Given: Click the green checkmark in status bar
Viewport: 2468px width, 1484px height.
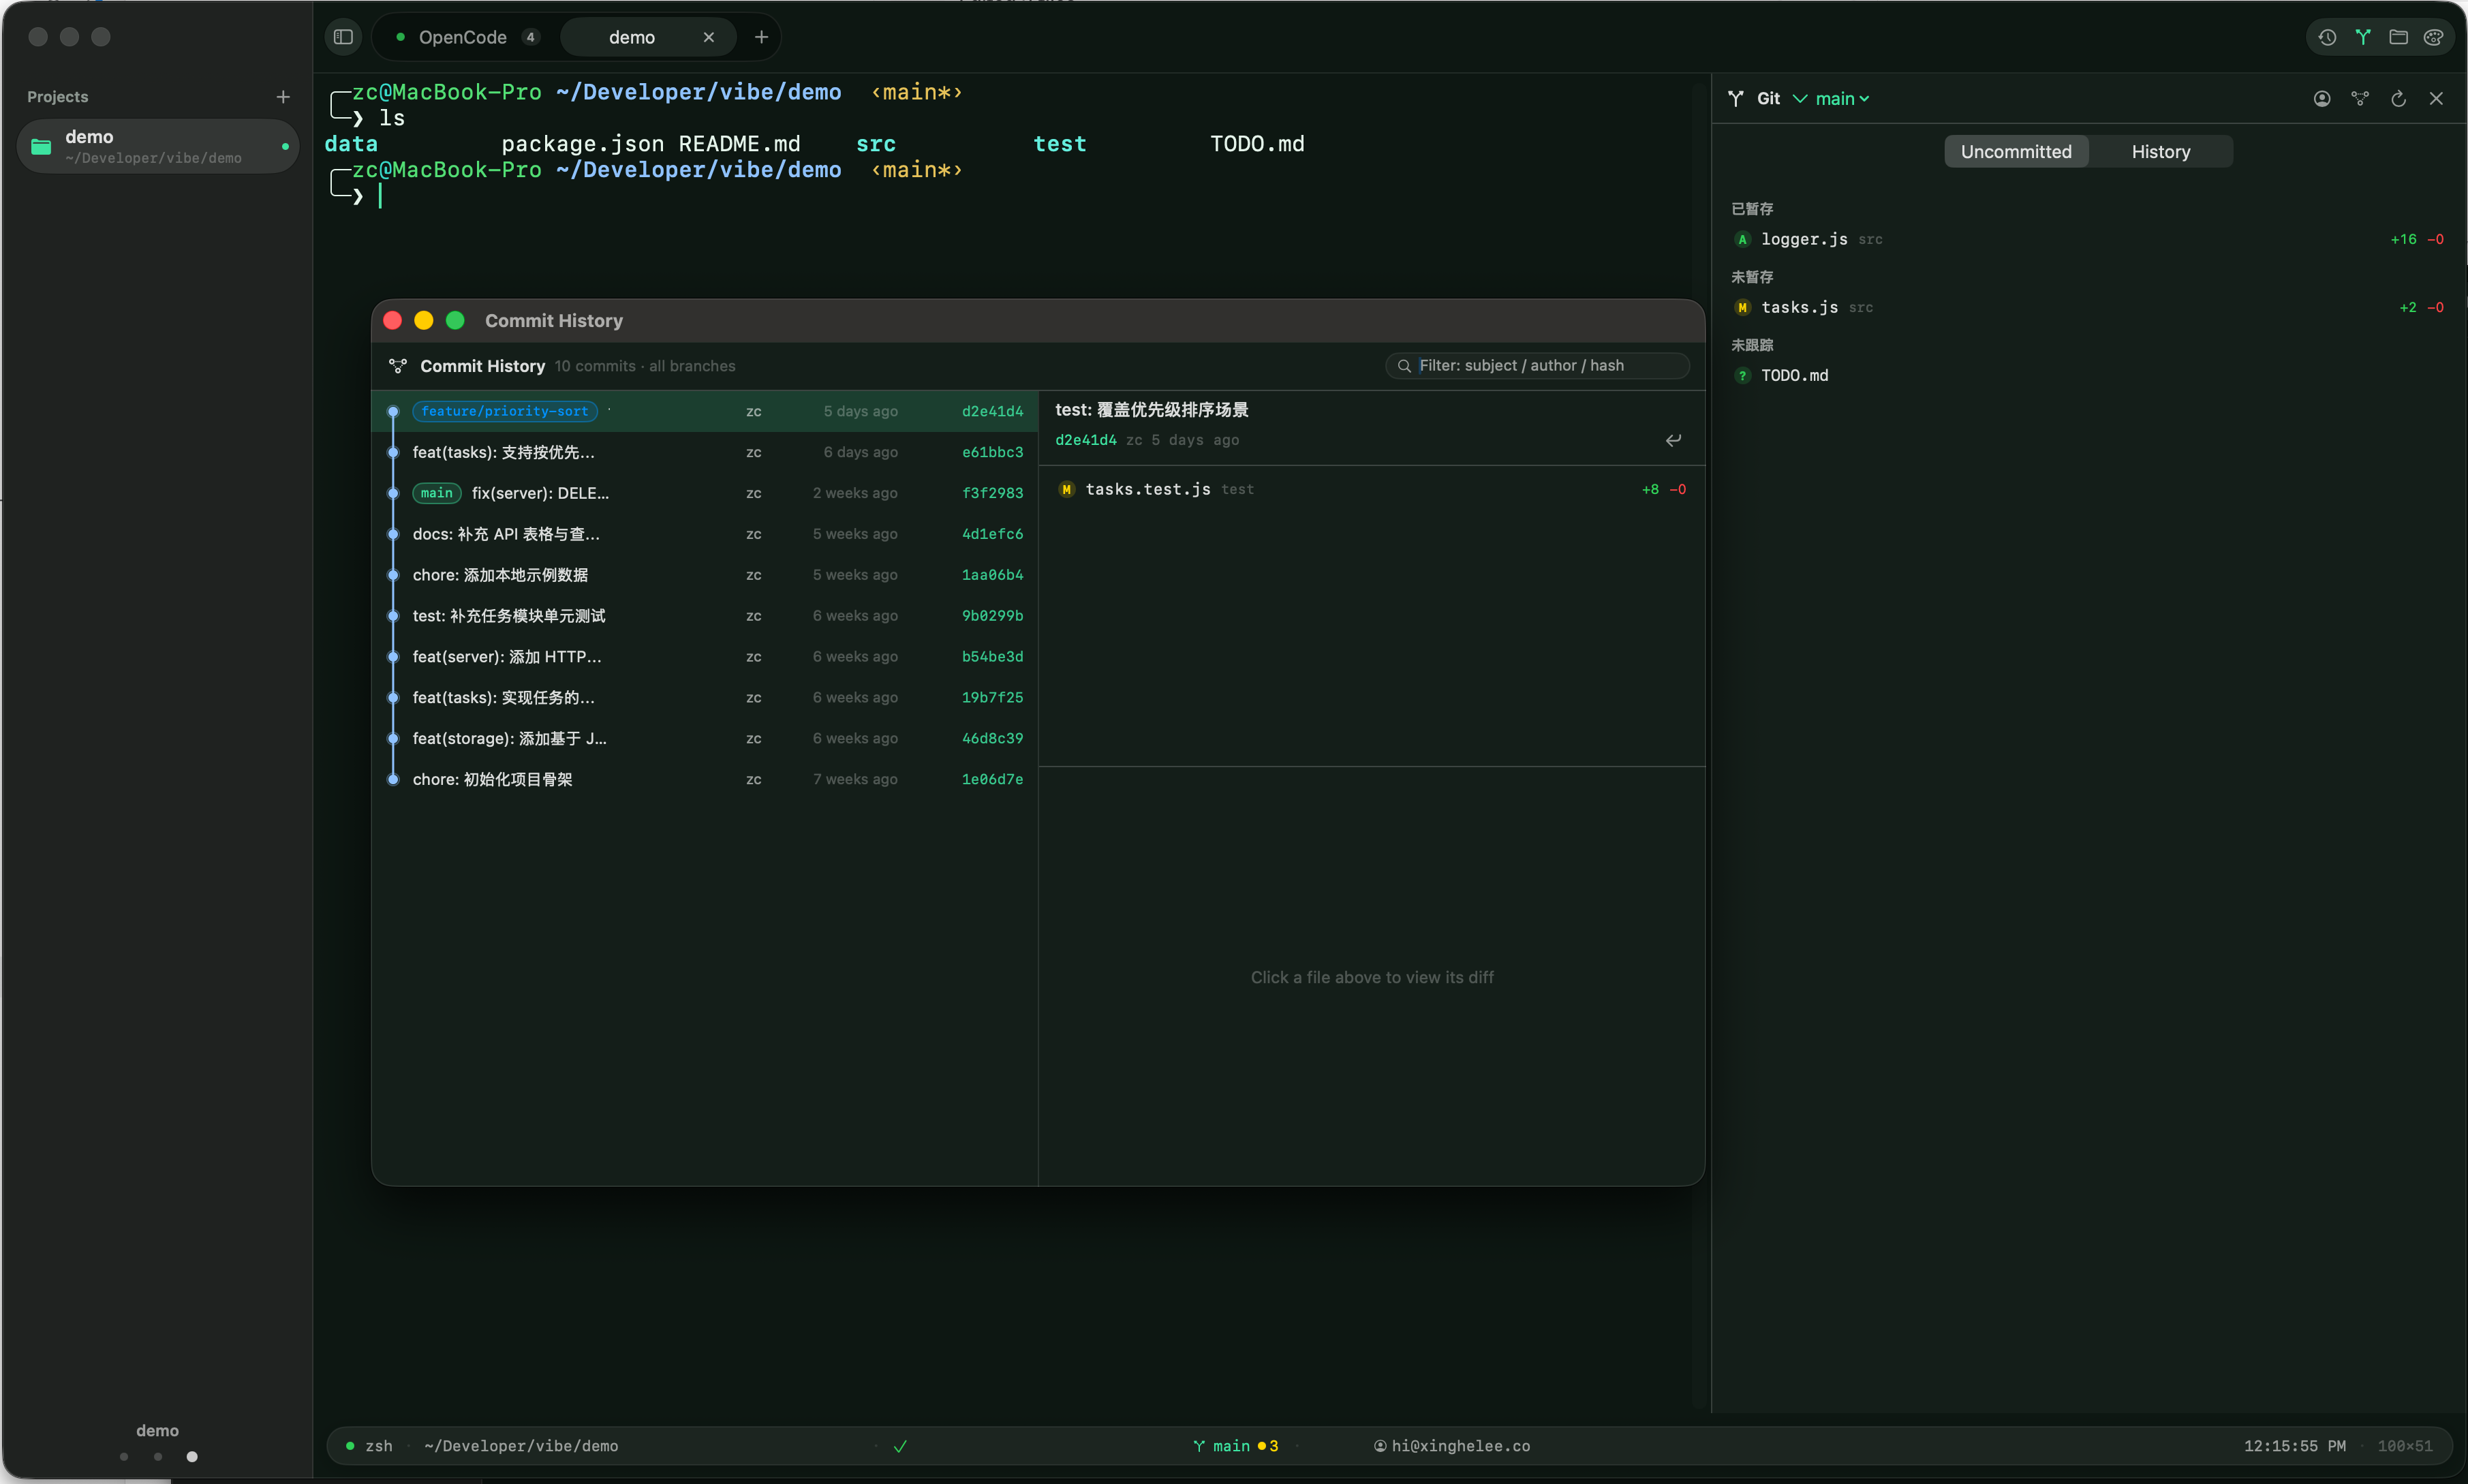Looking at the screenshot, I should [900, 1446].
